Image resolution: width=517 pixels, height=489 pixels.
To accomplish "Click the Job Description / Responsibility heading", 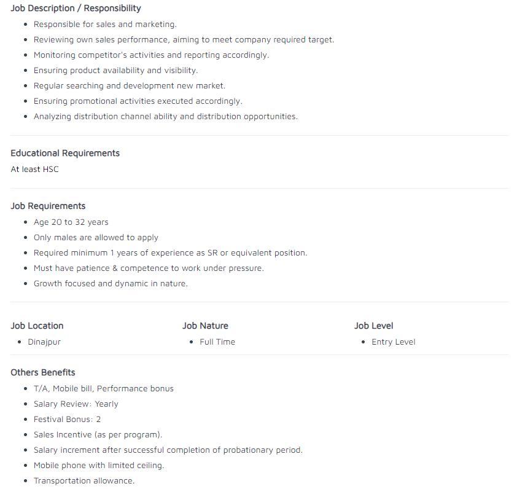I will coord(76,8).
